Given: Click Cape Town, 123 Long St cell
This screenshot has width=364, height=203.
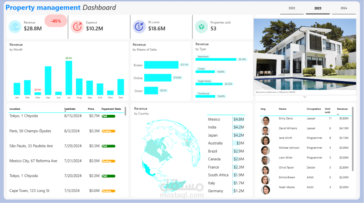Looking at the screenshot, I should click(x=29, y=191).
